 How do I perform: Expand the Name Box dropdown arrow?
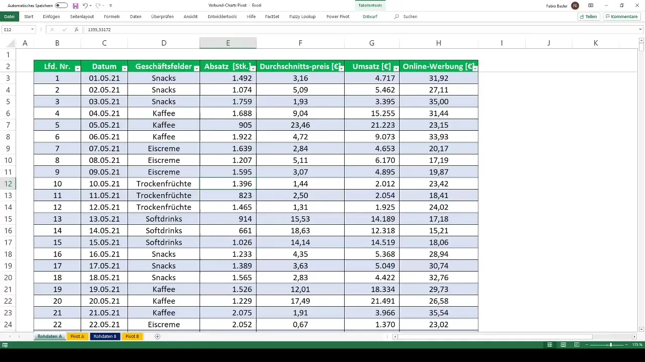(33, 30)
